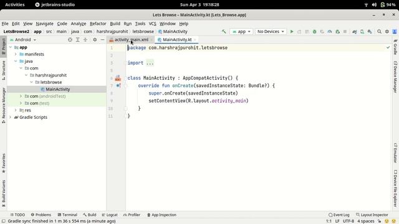Click Attach Debugger to Android Process icon
399x224 pixels.
[x=338, y=32]
